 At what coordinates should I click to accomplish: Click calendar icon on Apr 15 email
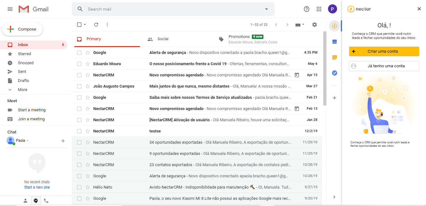(x=297, y=75)
